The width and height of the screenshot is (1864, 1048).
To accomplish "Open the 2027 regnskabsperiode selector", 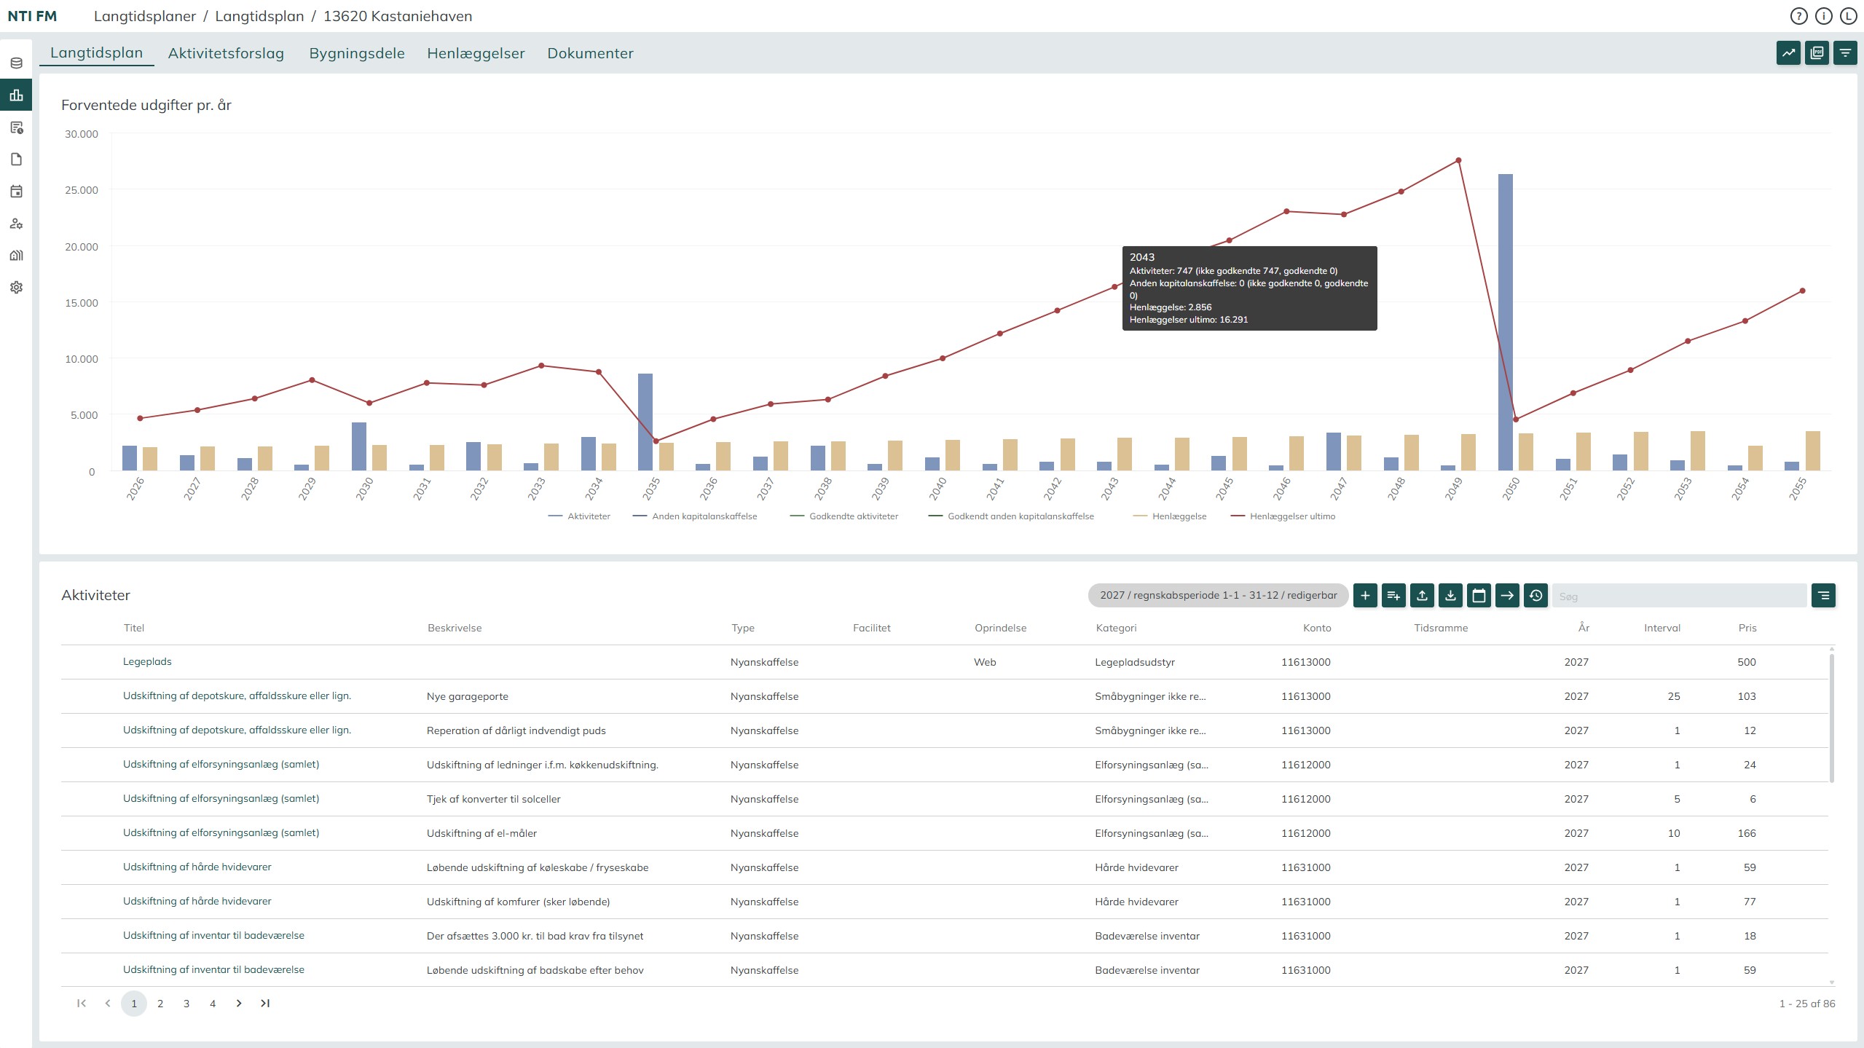I will [x=1218, y=596].
